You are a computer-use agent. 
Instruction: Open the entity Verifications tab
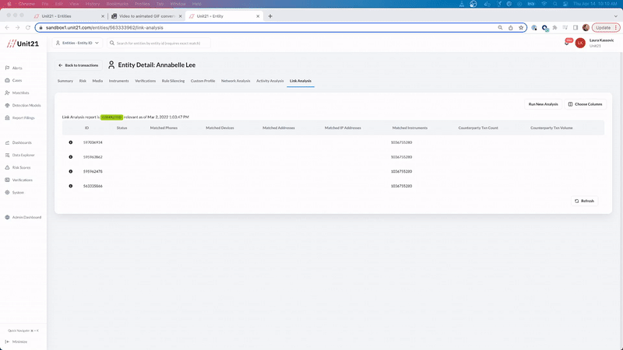point(145,81)
